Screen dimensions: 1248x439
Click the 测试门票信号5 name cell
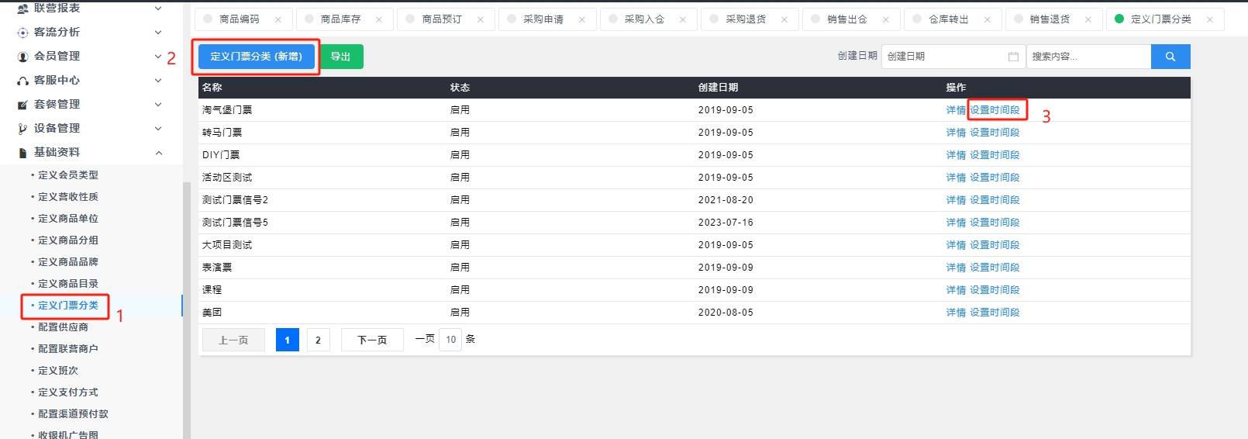235,223
